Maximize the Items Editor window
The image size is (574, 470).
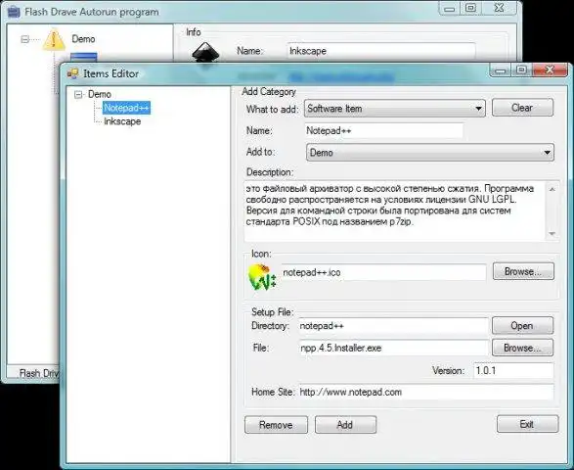click(522, 70)
